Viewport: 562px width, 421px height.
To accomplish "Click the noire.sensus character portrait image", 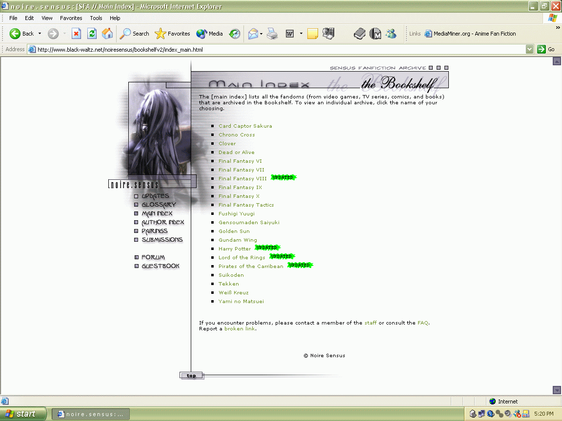I will point(160,129).
